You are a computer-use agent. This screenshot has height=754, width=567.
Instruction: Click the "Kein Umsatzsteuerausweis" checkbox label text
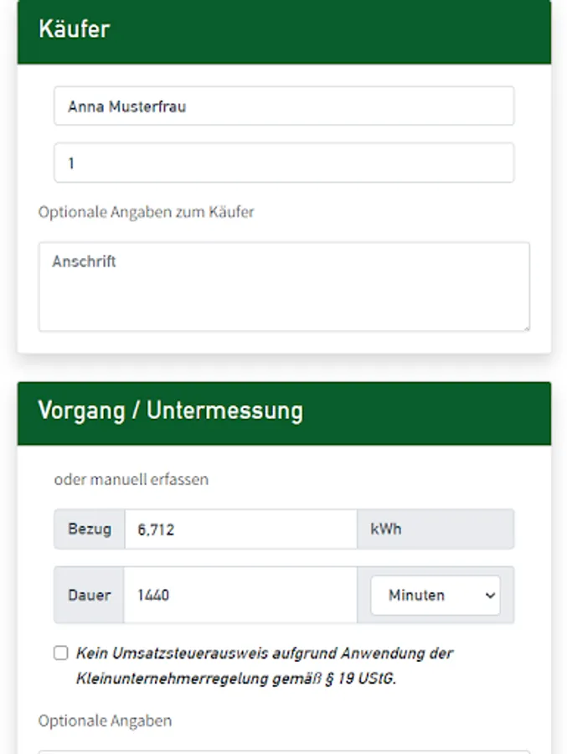click(x=264, y=653)
